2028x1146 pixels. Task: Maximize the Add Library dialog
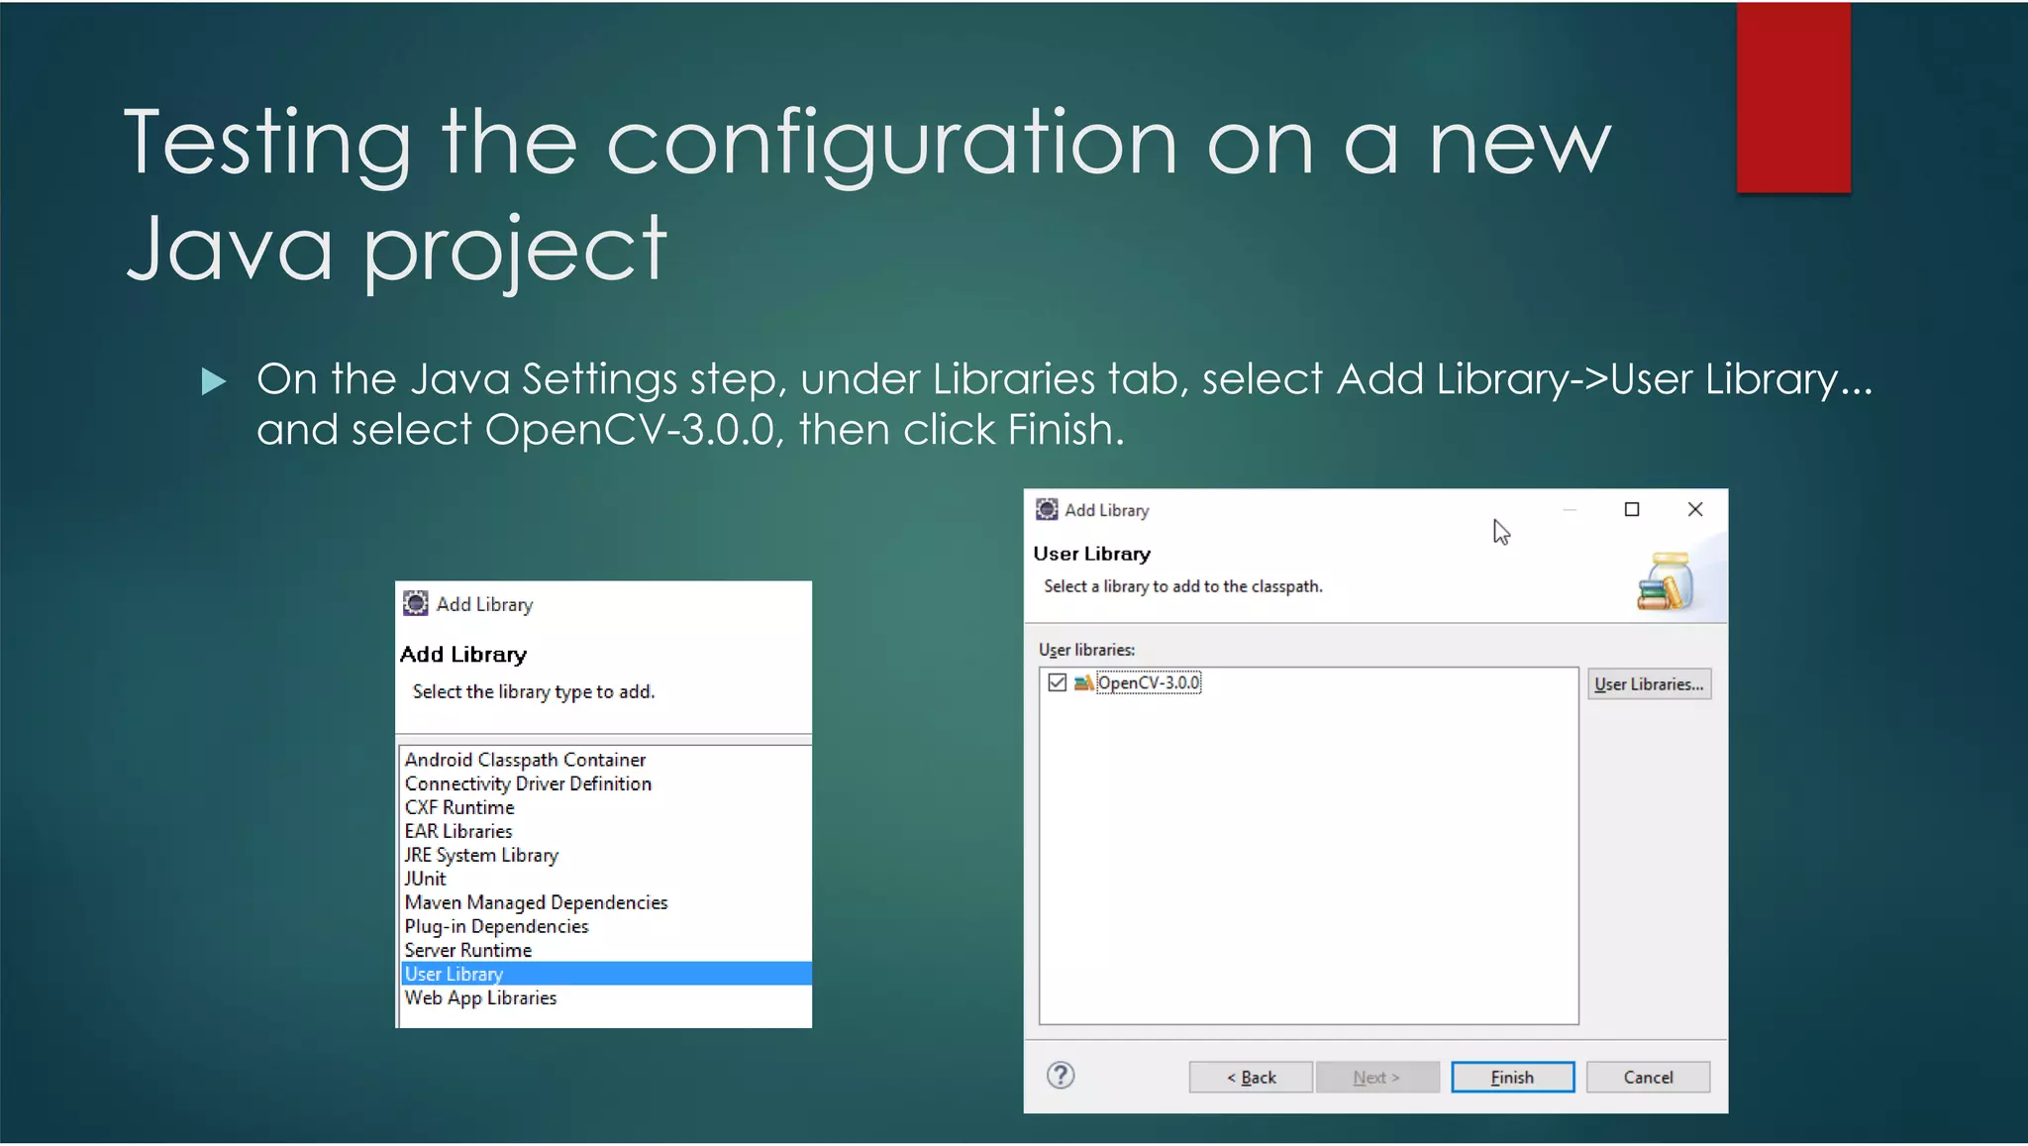coord(1632,509)
